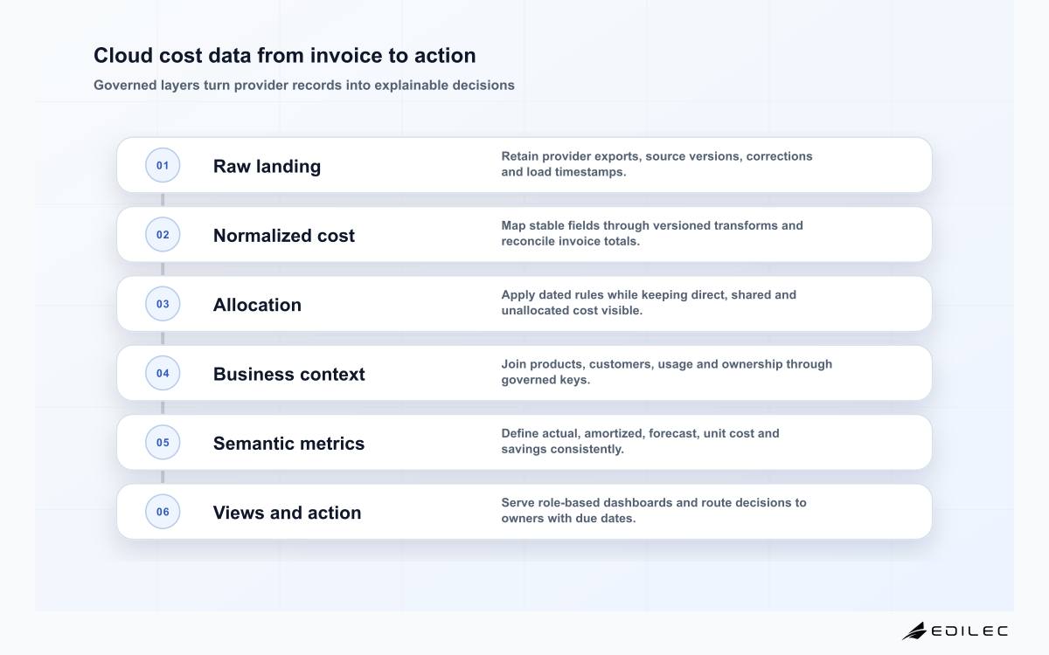Click the 06 step number badge
The height and width of the screenshot is (655, 1049).
point(163,512)
